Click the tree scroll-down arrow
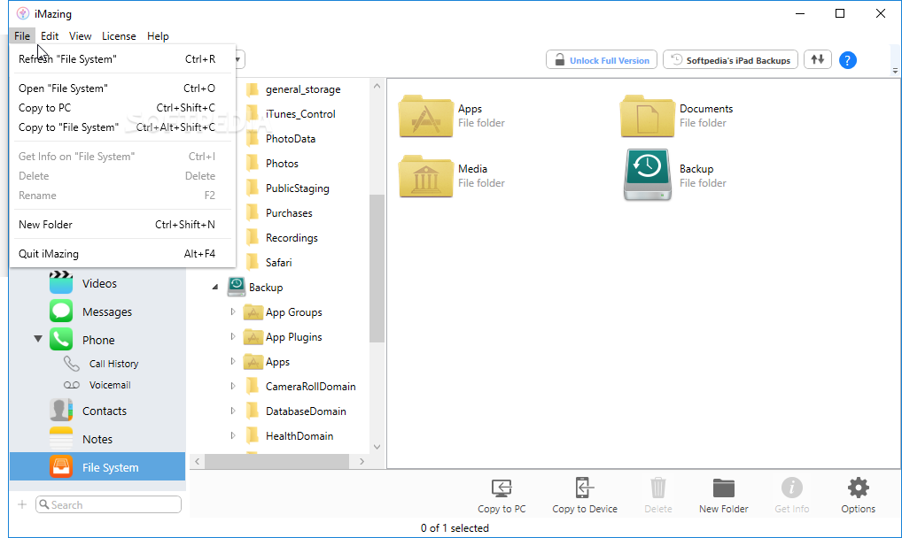This screenshot has width=902, height=538. click(377, 447)
